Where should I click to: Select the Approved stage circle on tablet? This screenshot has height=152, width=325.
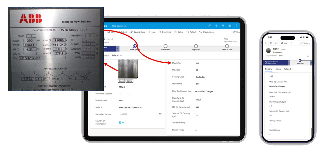(x=196, y=46)
